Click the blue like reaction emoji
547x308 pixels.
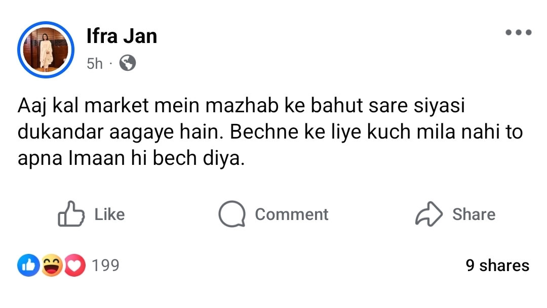28,266
